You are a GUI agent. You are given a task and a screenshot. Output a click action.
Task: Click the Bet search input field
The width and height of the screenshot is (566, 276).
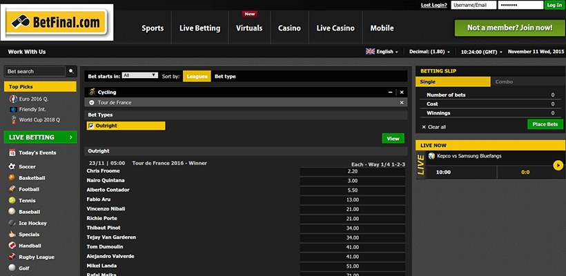click(35, 72)
